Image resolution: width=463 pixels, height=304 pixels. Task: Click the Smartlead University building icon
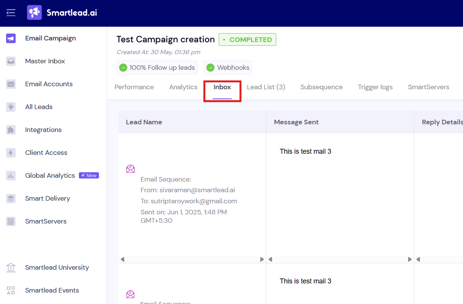[11, 267]
